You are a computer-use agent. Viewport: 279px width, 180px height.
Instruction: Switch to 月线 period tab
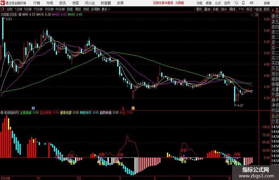coord(86,9)
